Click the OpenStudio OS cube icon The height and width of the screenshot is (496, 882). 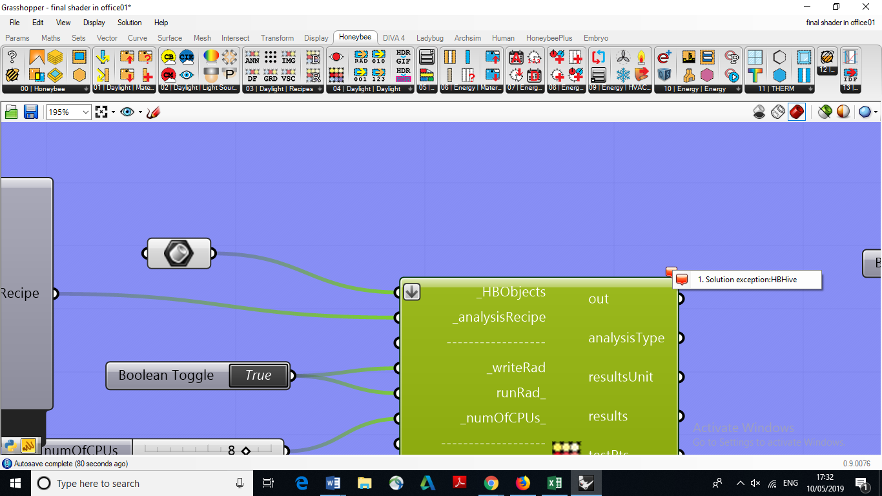pyautogui.click(x=664, y=74)
